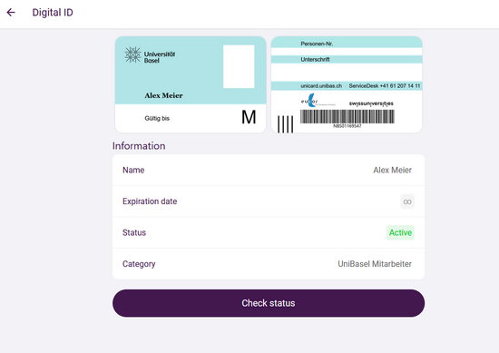Click the vertical bars beside barcode
This screenshot has width=499, height=353.
(x=285, y=124)
